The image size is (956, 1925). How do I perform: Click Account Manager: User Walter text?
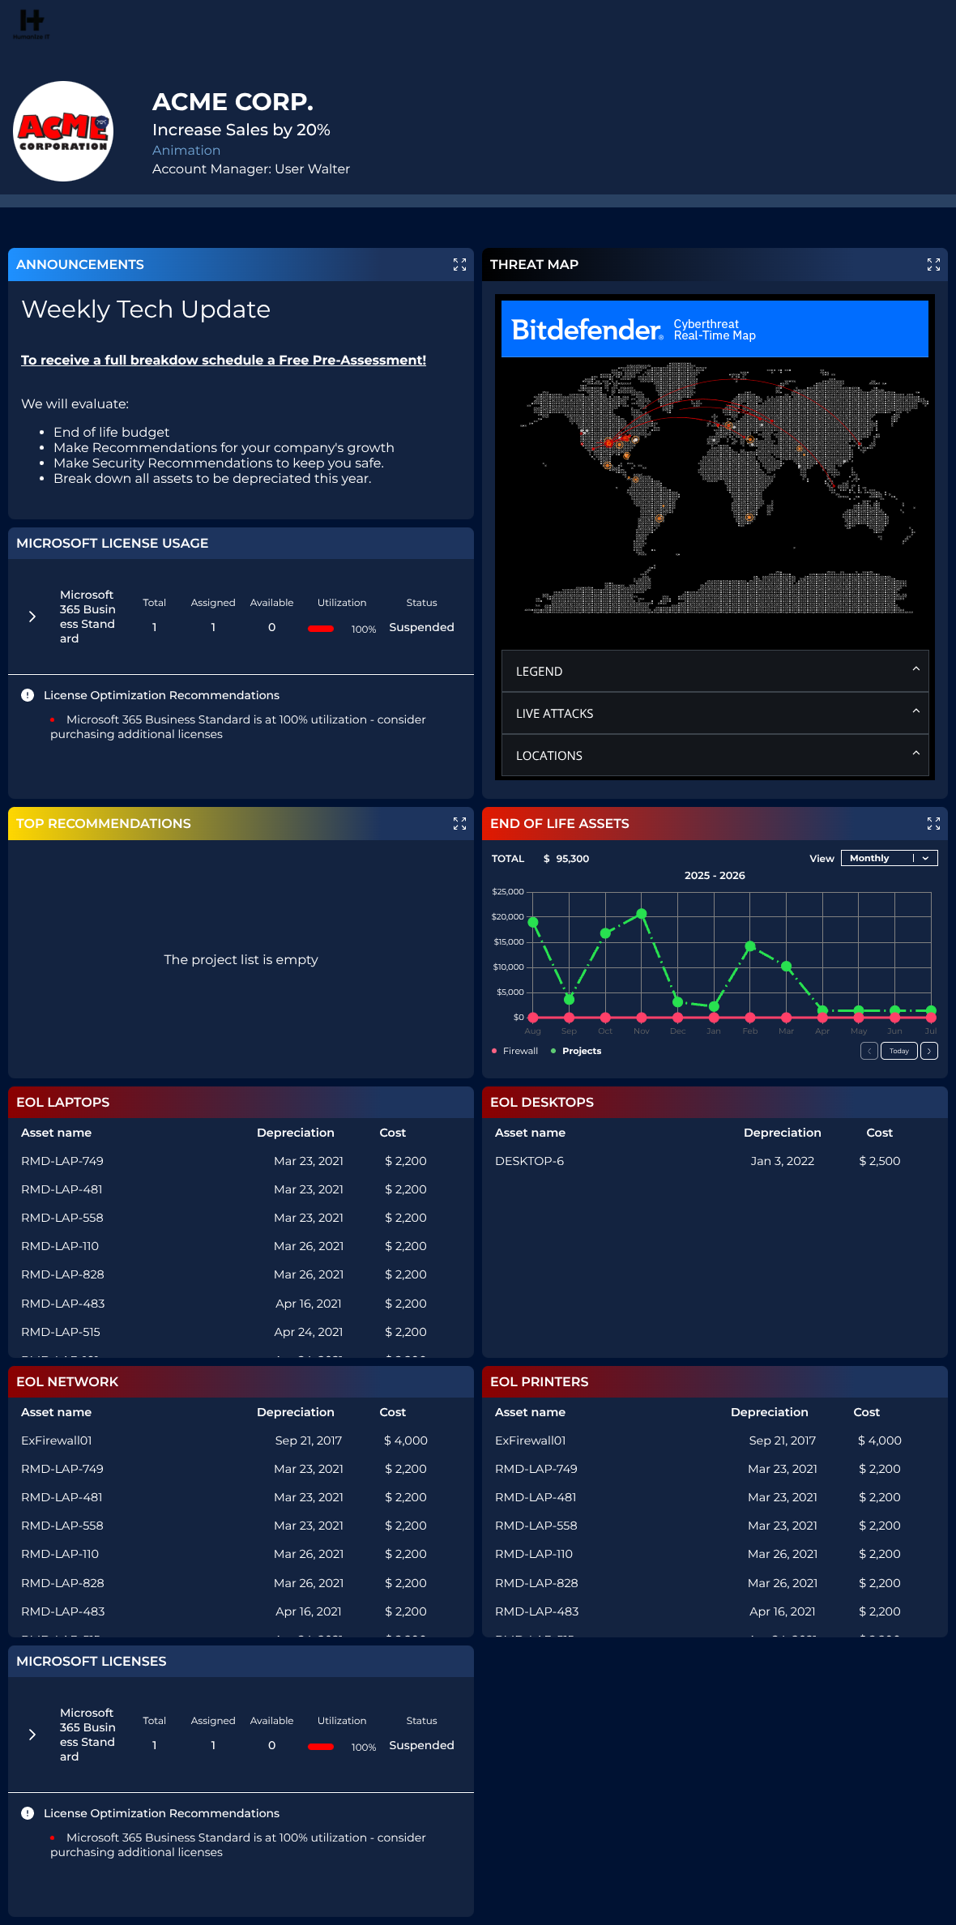point(251,169)
